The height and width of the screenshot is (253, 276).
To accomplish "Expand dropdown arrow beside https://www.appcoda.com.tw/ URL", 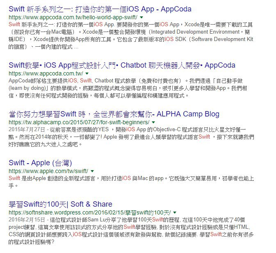I will pyautogui.click(x=87, y=73).
